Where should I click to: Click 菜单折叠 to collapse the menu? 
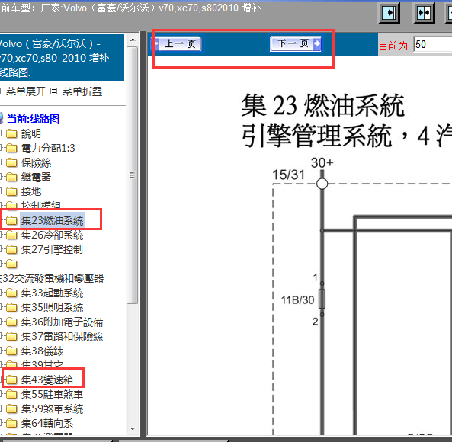pyautogui.click(x=82, y=91)
